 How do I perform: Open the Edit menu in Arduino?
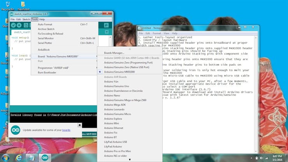click(19, 19)
